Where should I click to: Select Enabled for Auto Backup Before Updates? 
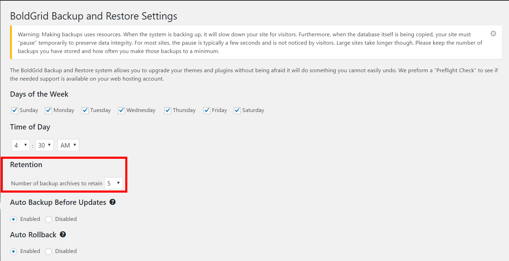pos(14,219)
